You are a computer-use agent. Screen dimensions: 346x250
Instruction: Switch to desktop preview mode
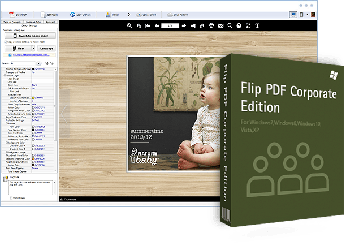(x=293, y=14)
